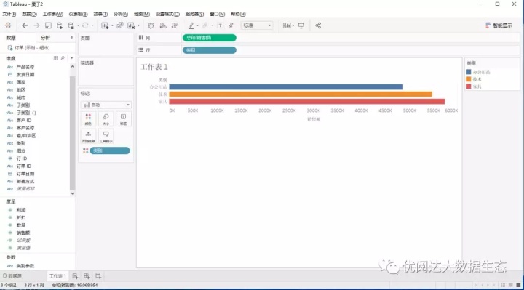The width and height of the screenshot is (524, 290).
Task: Click the Duplicate sheet icon
Action: (x=120, y=25)
